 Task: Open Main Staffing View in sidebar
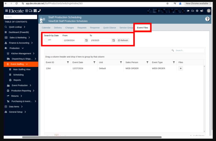[22, 69]
